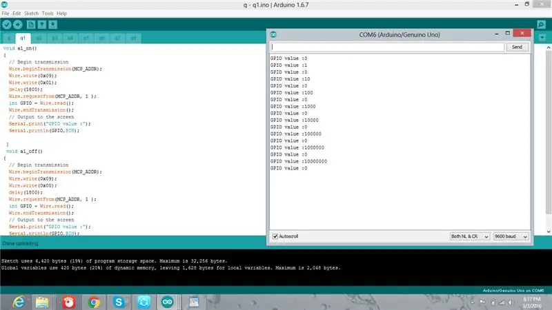
Task: Create a new sketch with the New icon
Action: click(x=31, y=25)
